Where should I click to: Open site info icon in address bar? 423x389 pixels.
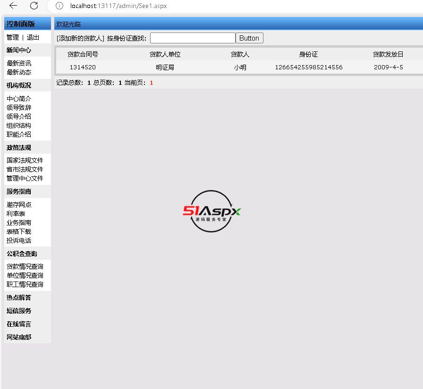pos(59,6)
